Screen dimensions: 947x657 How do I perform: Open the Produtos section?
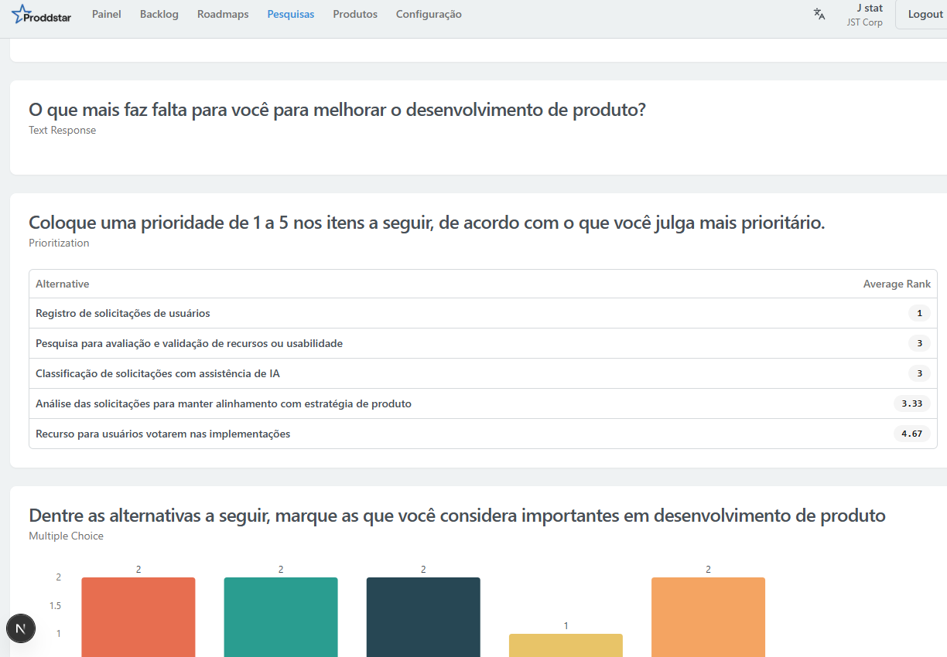354,14
